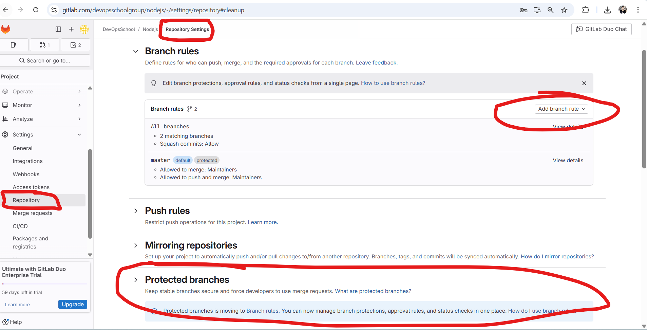Expand the Mirroring repositories section
This screenshot has height=330, width=647.
[x=136, y=245]
